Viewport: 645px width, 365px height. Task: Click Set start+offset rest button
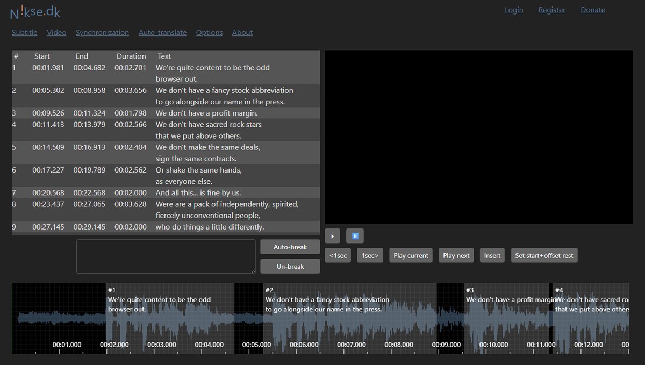tap(544, 255)
